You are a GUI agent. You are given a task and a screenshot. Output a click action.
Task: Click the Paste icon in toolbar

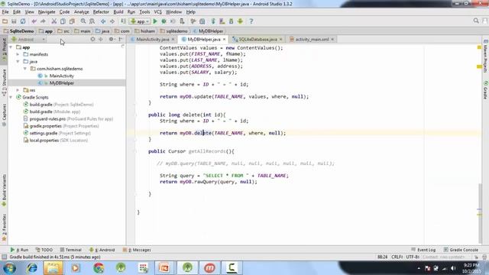pos(72,21)
